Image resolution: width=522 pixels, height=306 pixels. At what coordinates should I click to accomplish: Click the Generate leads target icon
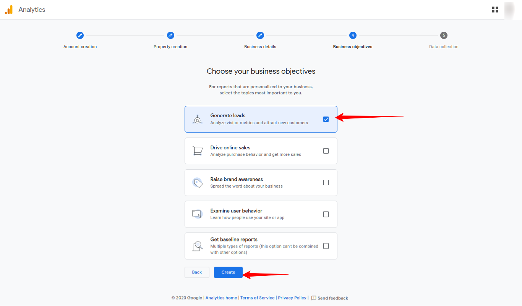click(197, 120)
